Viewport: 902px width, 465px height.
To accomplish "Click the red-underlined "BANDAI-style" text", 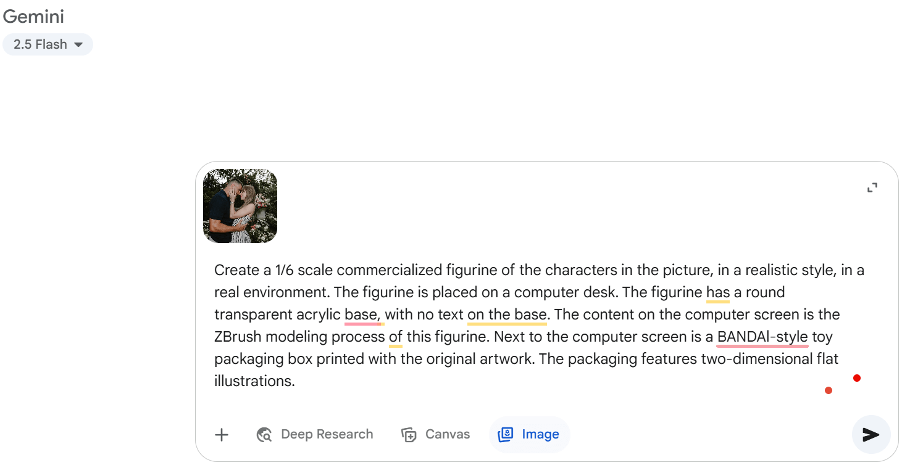I will point(762,337).
